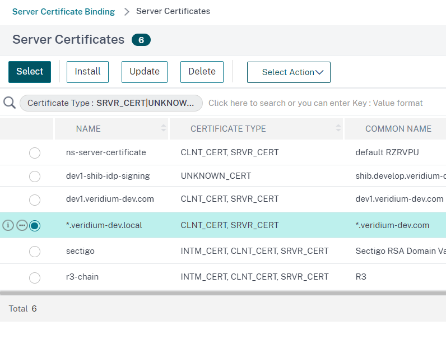Click the horizontal scrollbar below the table

(223, 293)
